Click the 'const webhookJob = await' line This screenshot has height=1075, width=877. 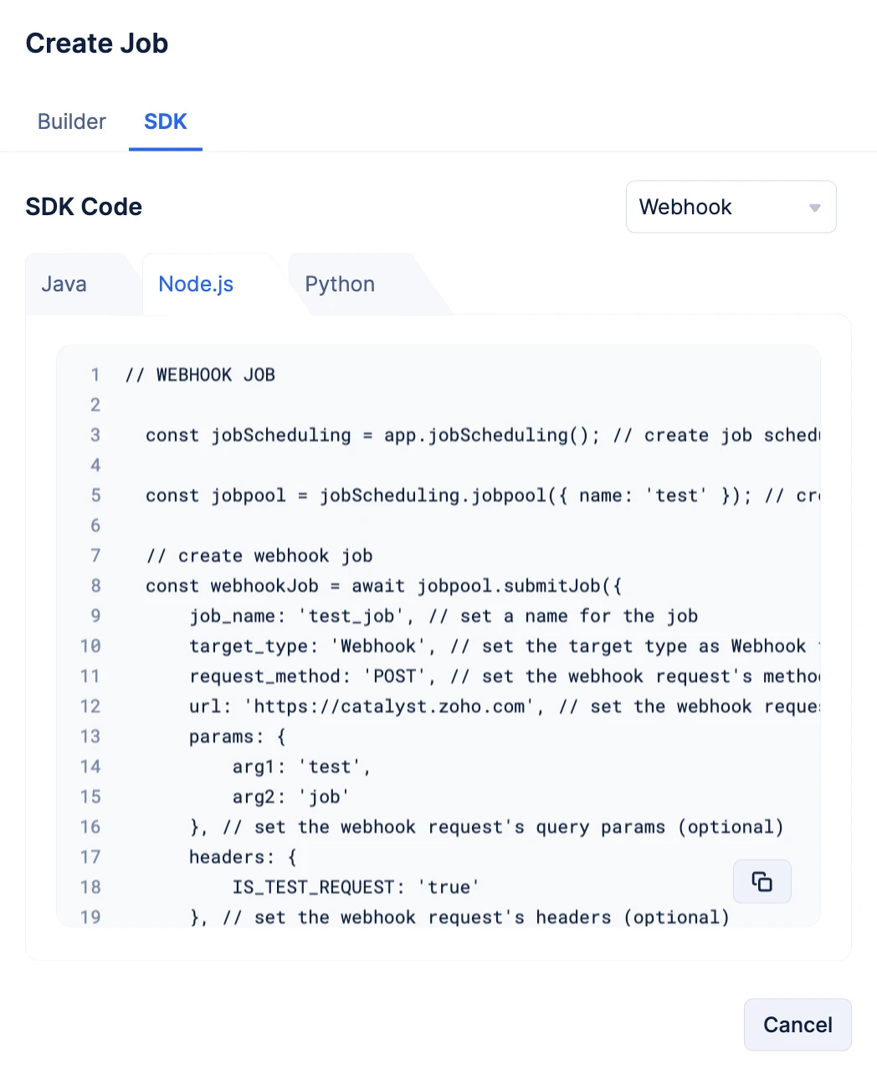click(x=383, y=586)
